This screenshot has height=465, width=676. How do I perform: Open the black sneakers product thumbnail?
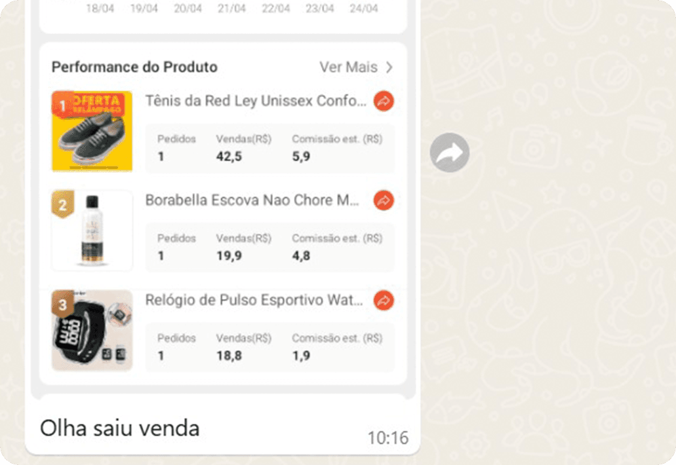point(92,132)
